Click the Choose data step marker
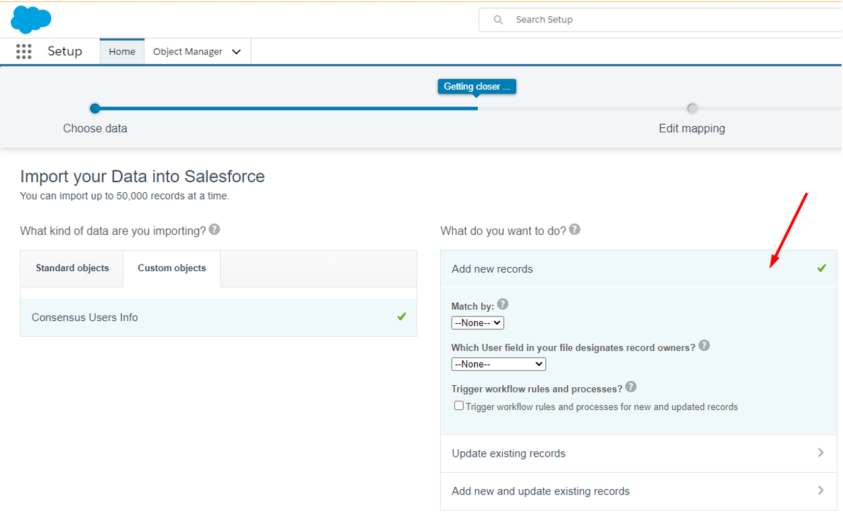 pyautogui.click(x=95, y=108)
